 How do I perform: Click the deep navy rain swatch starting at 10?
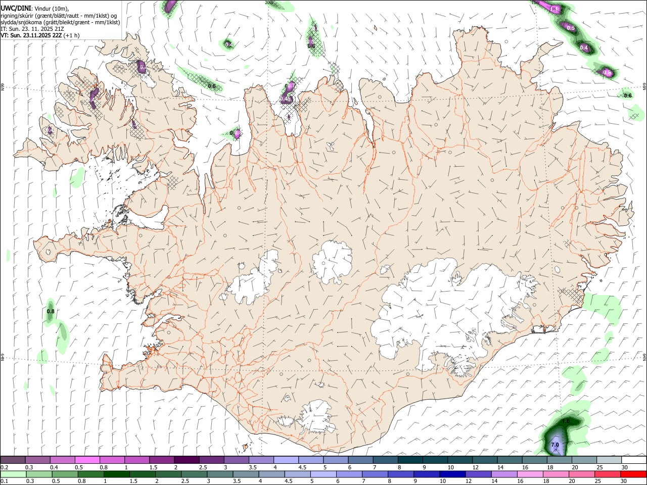452,474
